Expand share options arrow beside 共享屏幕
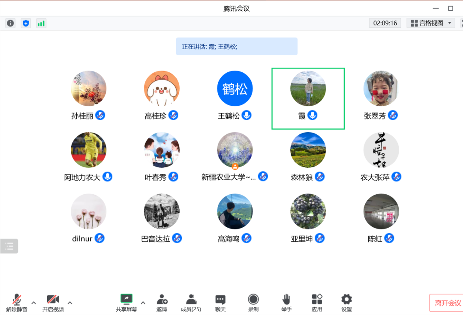463x315 pixels. click(143, 303)
